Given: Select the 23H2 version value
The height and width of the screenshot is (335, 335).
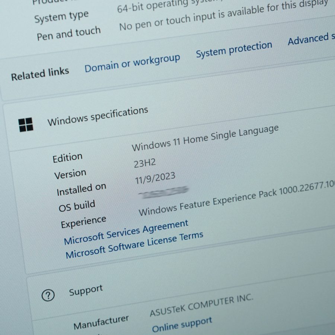Looking at the screenshot, I should pos(145,163).
